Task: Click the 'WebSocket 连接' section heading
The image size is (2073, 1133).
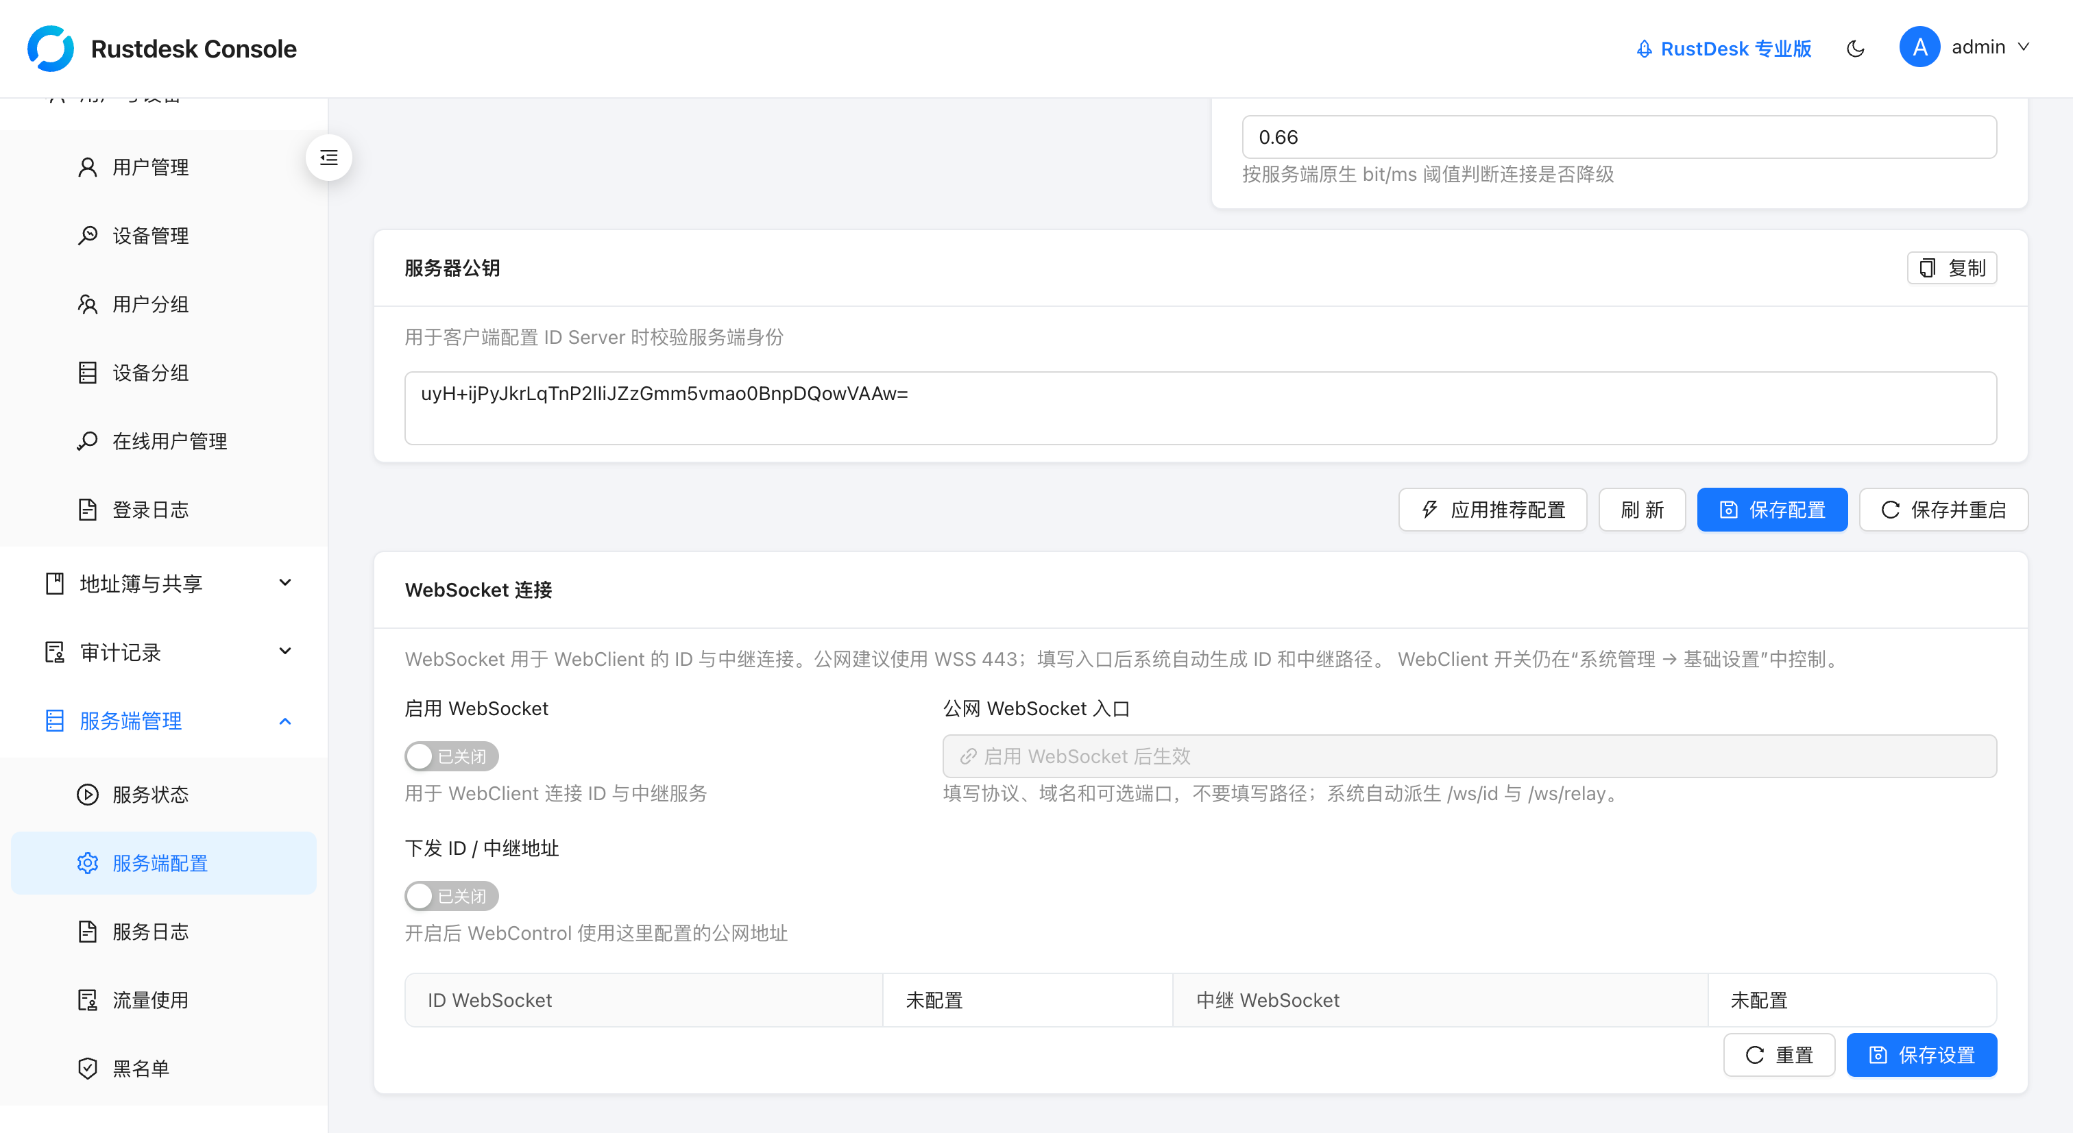Action: point(478,589)
